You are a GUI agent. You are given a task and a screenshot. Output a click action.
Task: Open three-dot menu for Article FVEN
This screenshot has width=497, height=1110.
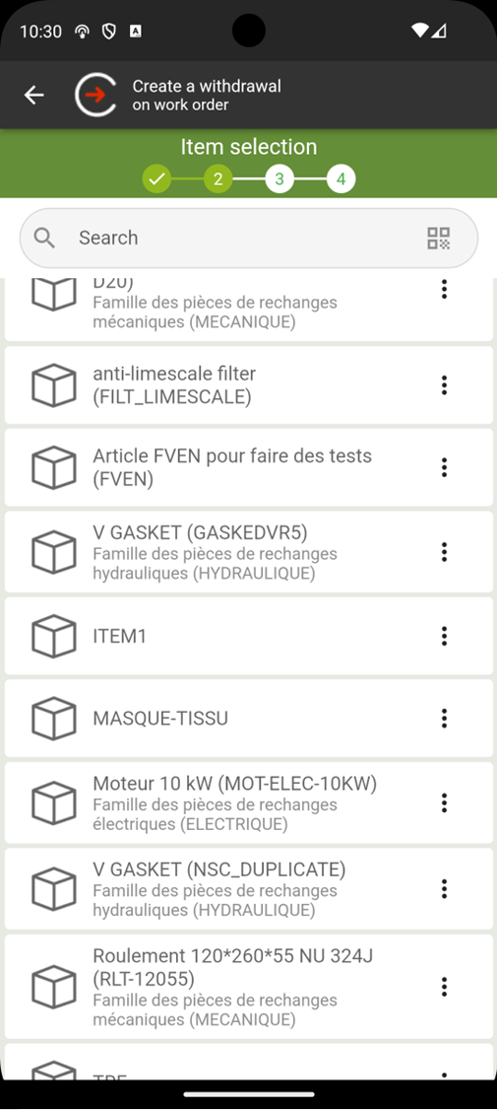click(x=444, y=467)
